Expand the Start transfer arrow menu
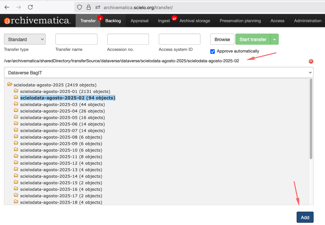 (x=274, y=39)
